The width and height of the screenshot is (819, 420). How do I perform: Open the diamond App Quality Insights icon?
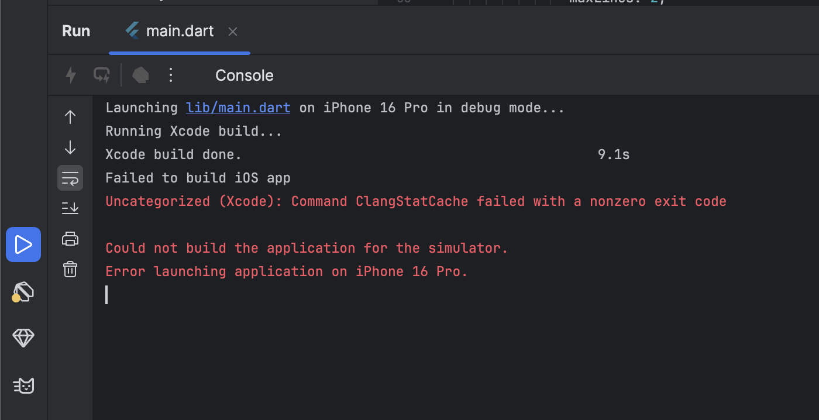click(23, 338)
